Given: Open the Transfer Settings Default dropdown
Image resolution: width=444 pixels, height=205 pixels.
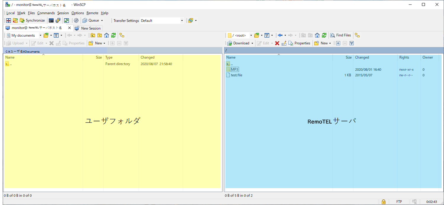Looking at the screenshot, I should click(x=162, y=21).
